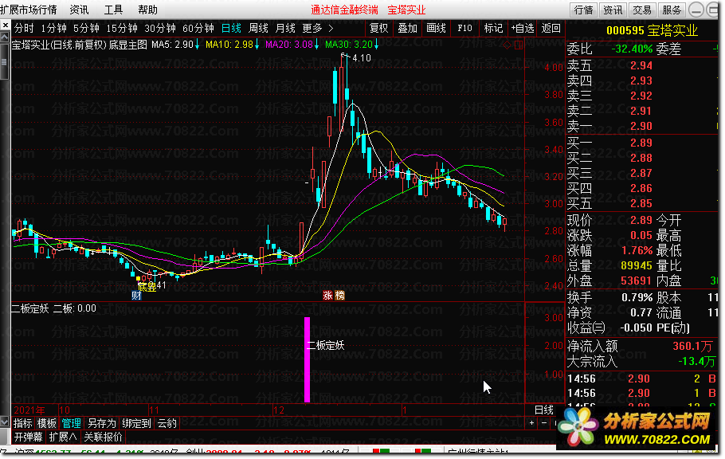The height and width of the screenshot is (459, 725).
Task: Select the 管理 tab
Action: pyautogui.click(x=71, y=423)
